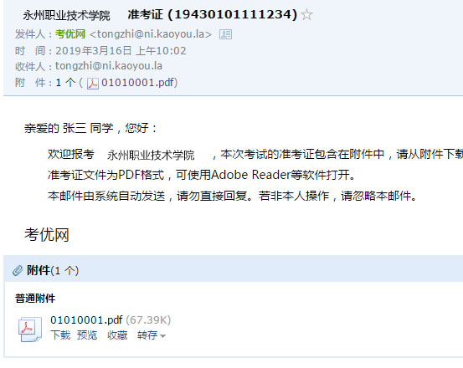Save attachment to favorites with 收藏
Screen dimensions: 463x368
(x=117, y=335)
